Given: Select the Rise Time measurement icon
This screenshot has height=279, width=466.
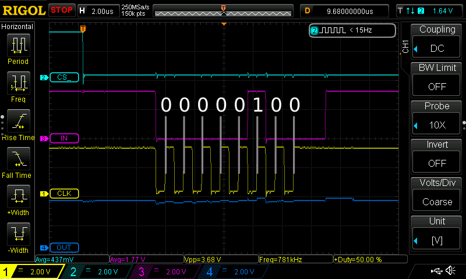Looking at the screenshot, I should (19, 121).
